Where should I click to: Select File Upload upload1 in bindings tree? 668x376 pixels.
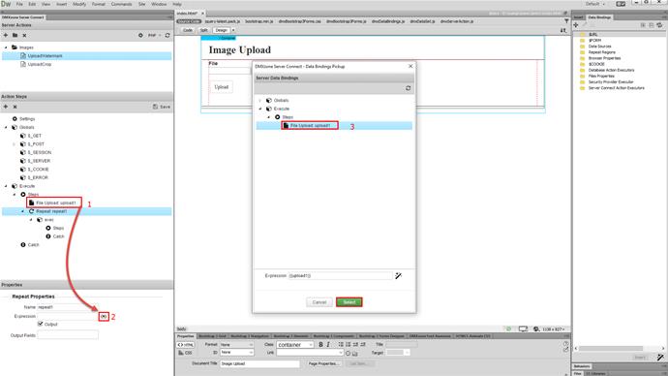tap(310, 125)
